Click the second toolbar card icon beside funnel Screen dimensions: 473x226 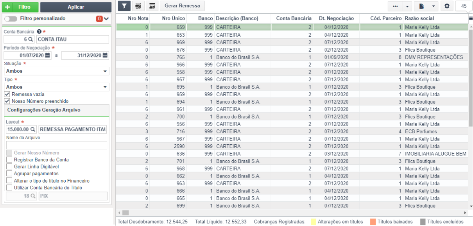coord(138,6)
